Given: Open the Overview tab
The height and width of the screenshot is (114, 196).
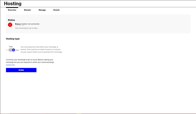Looking at the screenshot, I should pyautogui.click(x=12, y=10).
